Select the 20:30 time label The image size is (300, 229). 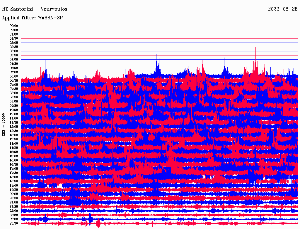(14, 198)
